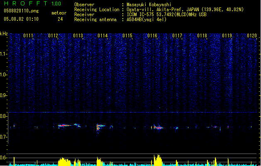Image resolution: width=261 pixels, height=166 pixels.
Task: Click the small echo just before 0117
Action: [177, 128]
